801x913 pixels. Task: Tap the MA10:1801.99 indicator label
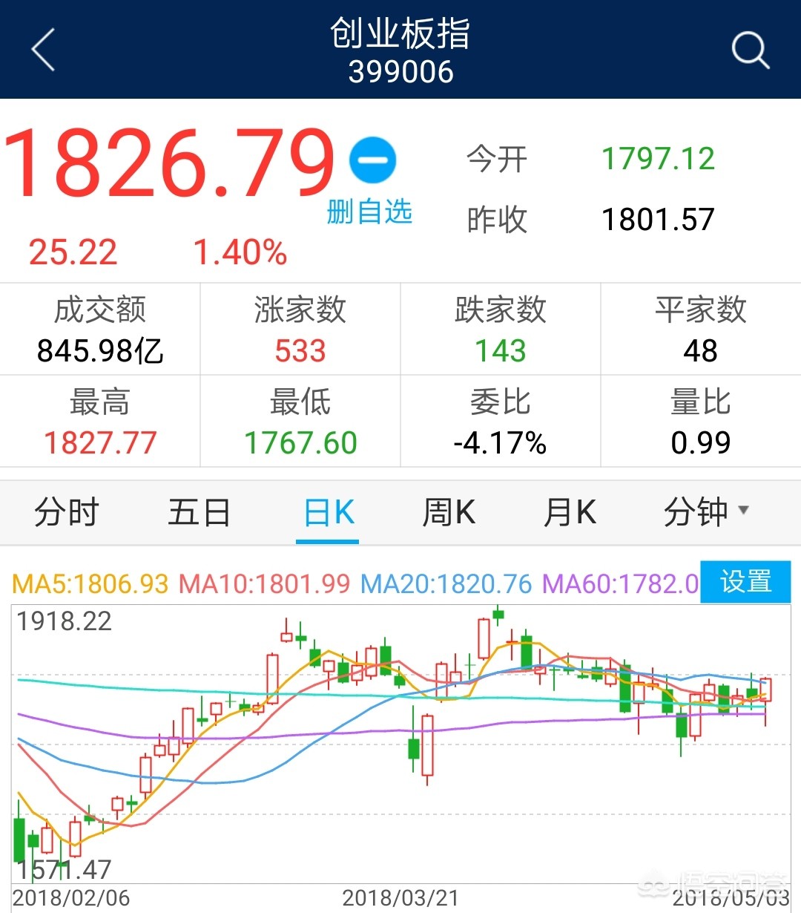(x=264, y=583)
